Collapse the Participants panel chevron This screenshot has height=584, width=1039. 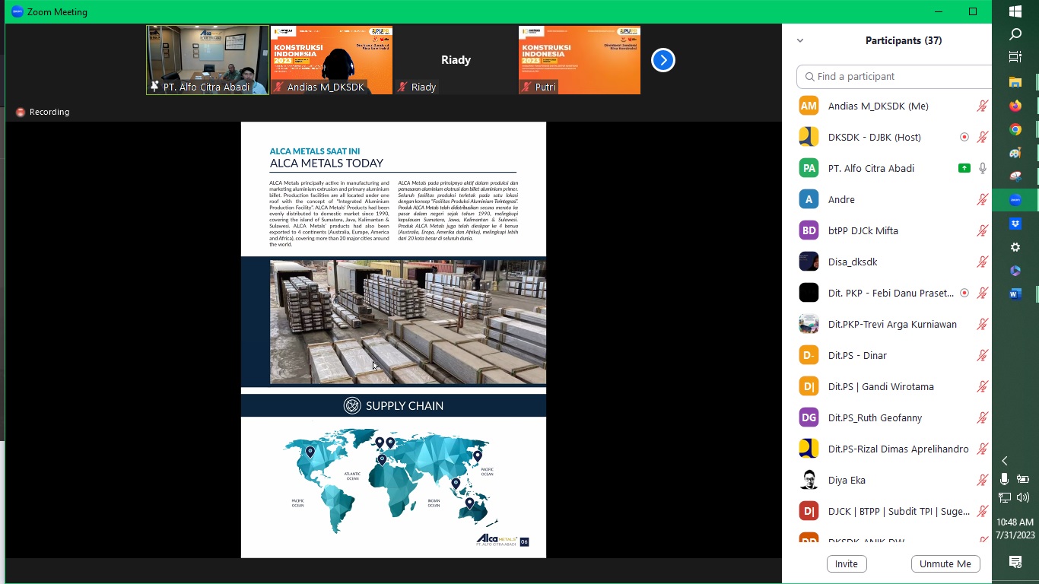tap(800, 40)
